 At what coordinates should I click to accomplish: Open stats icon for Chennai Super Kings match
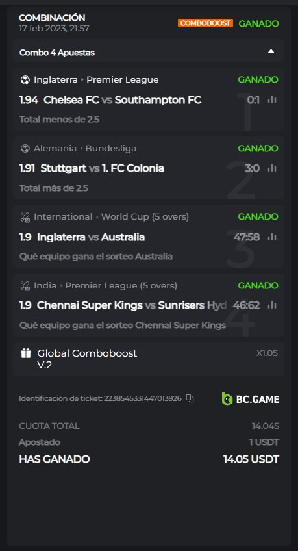[271, 305]
